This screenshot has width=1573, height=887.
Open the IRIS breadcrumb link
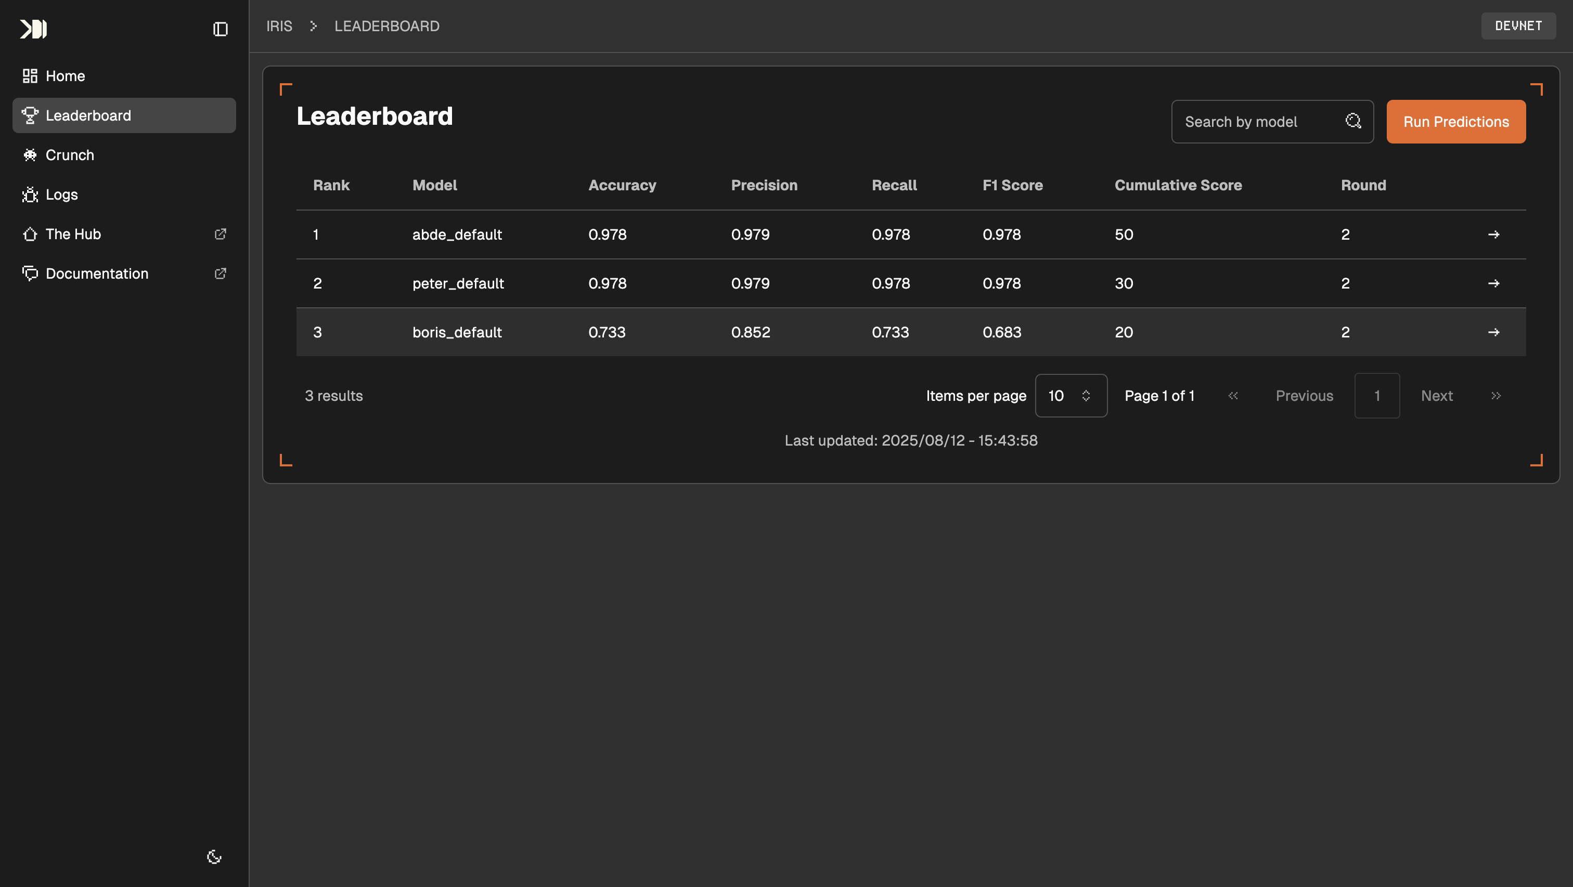pos(278,25)
